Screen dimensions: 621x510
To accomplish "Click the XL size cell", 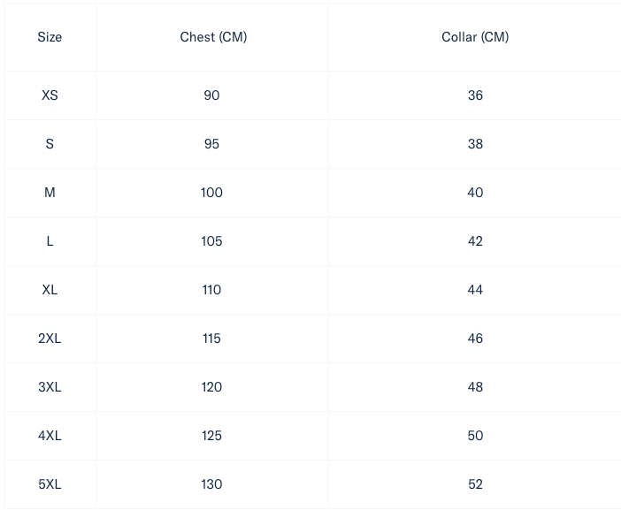I will point(50,290).
